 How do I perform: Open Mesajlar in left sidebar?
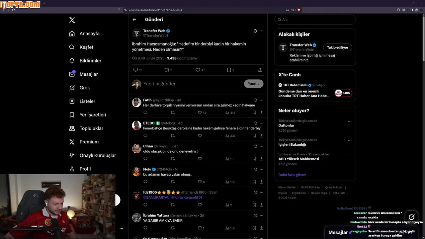coord(83,74)
